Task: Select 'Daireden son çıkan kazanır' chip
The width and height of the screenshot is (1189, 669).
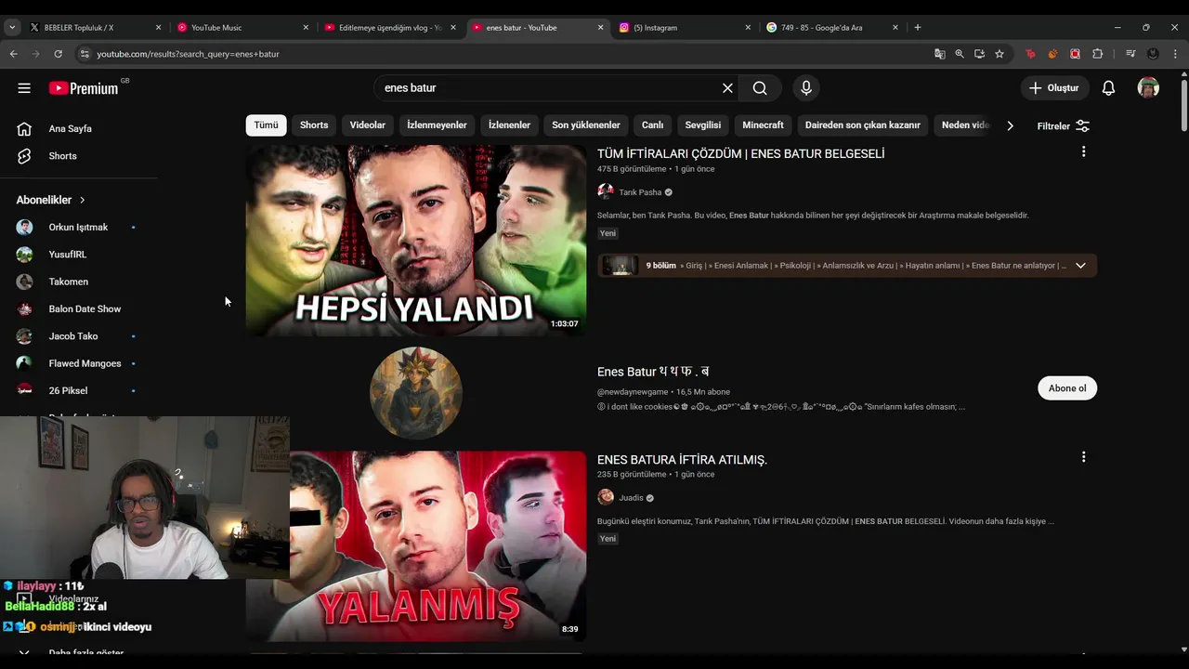Action: point(862,125)
